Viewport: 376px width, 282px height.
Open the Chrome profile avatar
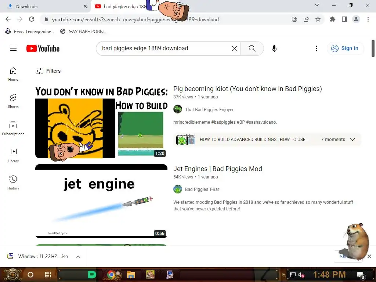[x=356, y=19]
